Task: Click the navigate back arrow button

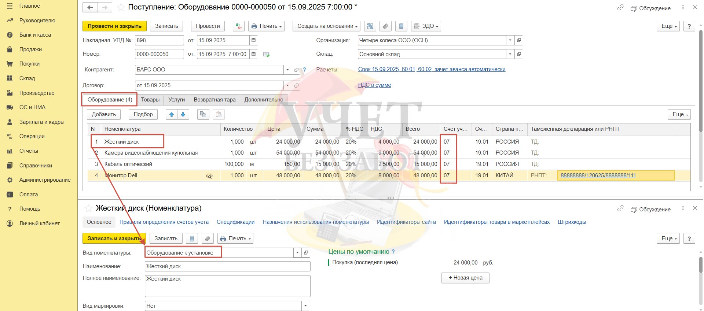Action: click(x=90, y=7)
